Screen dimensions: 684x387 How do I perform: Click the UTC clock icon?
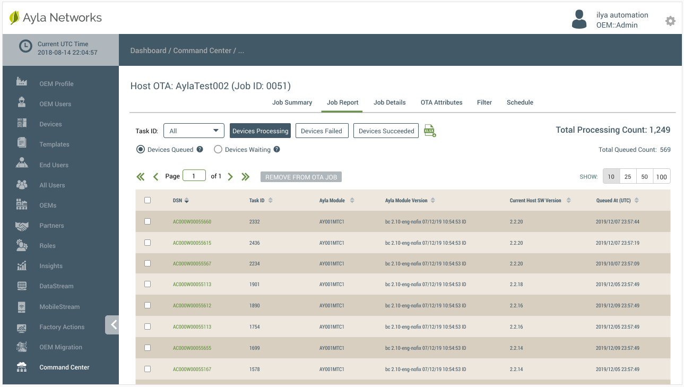click(25, 46)
